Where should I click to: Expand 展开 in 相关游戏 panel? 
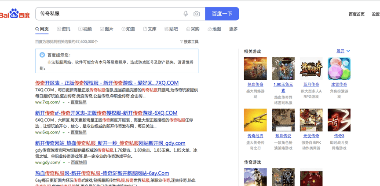pyautogui.click(x=343, y=51)
